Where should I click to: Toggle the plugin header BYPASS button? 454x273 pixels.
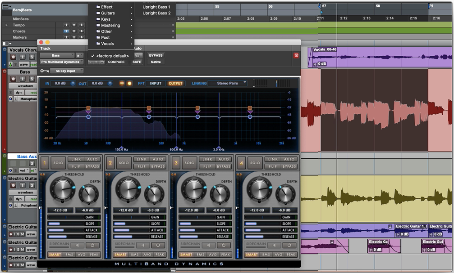156,55
